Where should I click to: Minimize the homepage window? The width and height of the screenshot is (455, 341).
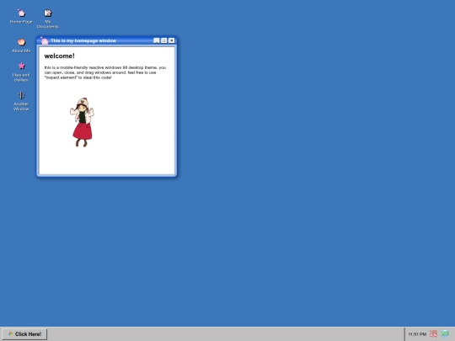point(157,40)
